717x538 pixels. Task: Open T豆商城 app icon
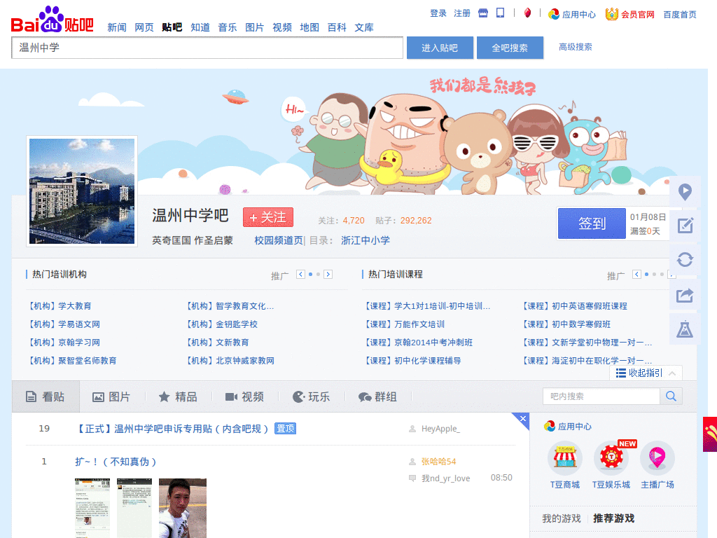(565, 457)
